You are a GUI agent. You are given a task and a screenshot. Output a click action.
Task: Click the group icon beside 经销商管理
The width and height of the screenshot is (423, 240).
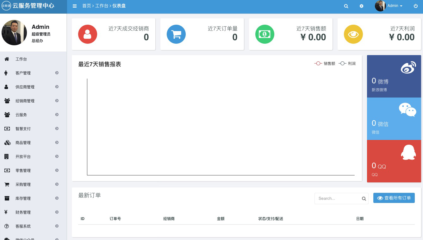point(7,101)
